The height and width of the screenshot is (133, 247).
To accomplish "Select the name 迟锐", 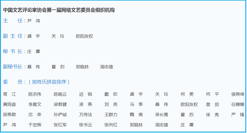I will 86,94.
